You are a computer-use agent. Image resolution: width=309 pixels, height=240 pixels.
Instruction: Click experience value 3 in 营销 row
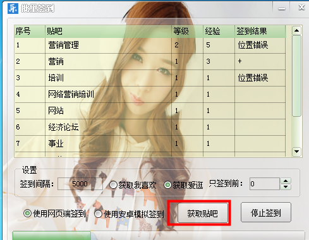click(x=208, y=61)
